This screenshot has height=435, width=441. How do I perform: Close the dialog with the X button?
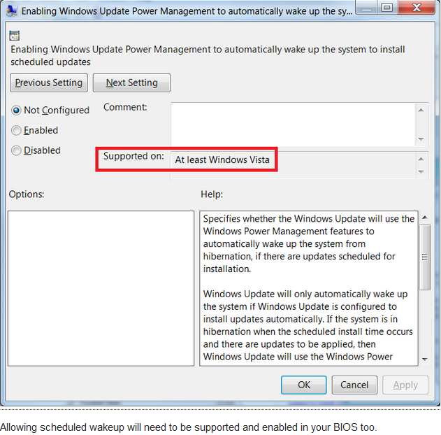click(x=417, y=8)
